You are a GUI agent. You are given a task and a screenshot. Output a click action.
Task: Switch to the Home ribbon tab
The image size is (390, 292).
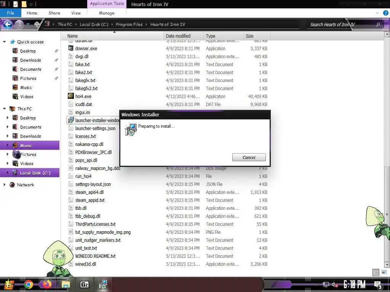32,13
